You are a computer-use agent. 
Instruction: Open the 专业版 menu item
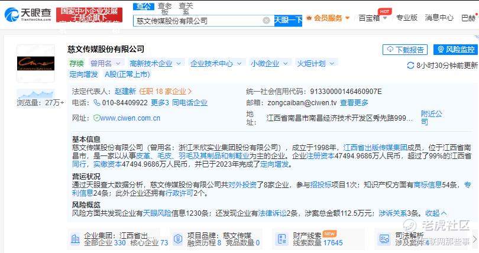pos(407,18)
